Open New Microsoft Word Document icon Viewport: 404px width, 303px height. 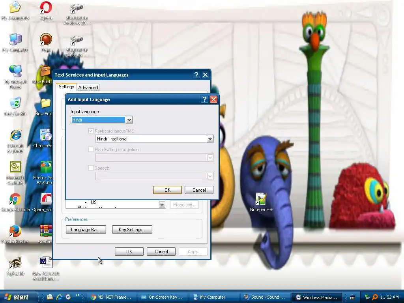[x=46, y=269]
